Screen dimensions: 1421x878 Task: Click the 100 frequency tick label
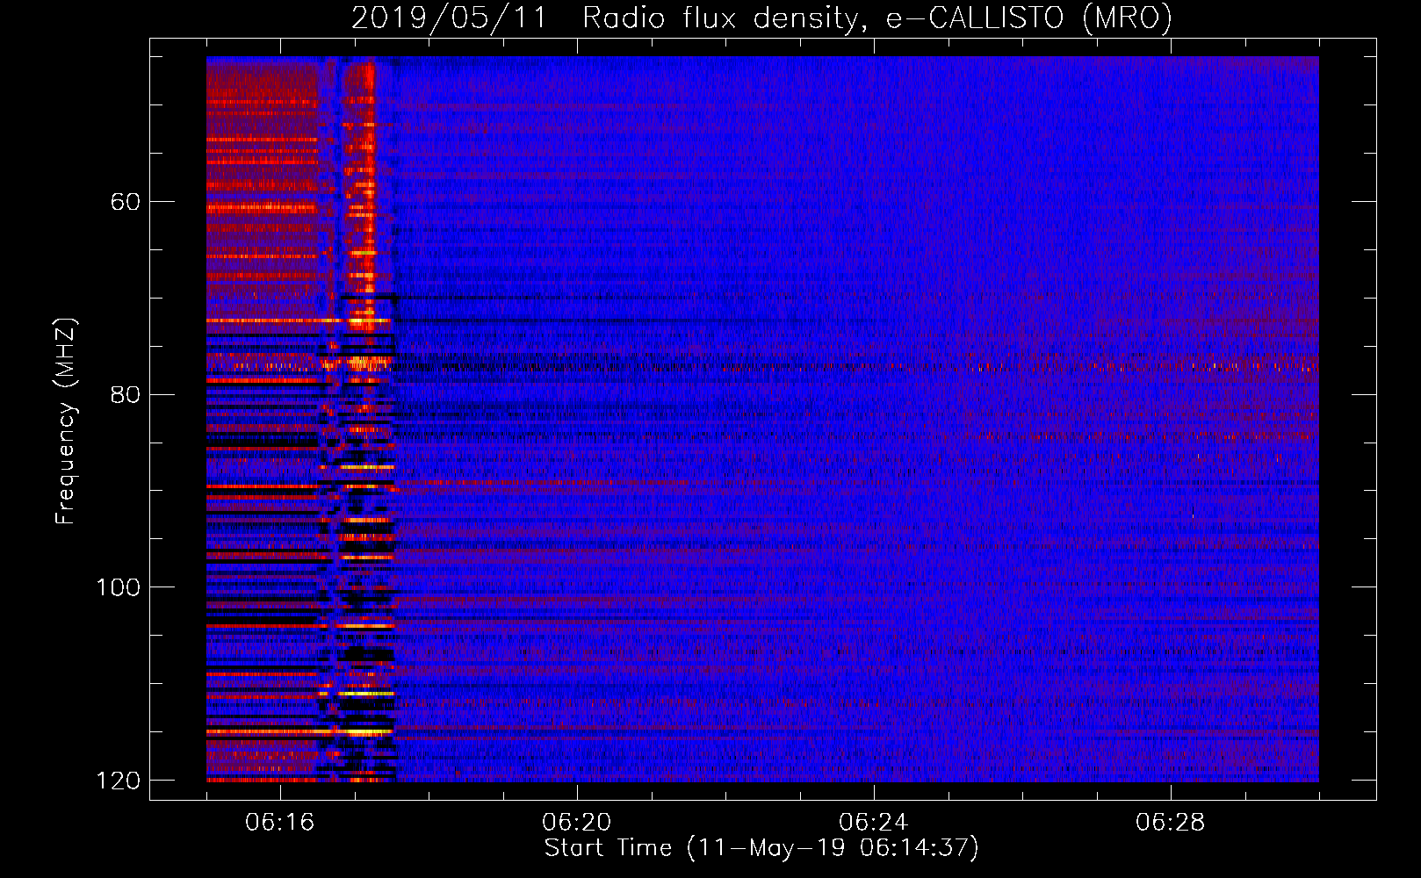[118, 587]
